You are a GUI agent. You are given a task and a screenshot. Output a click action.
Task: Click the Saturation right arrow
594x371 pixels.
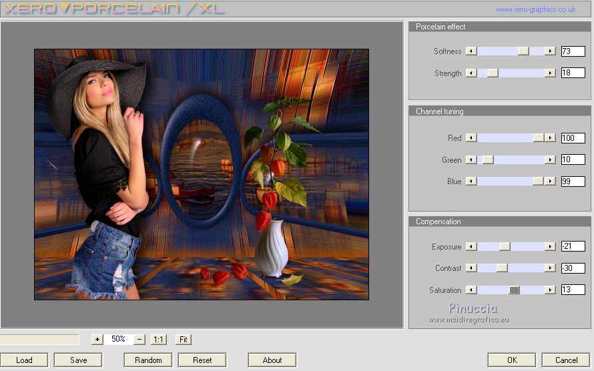[550, 290]
